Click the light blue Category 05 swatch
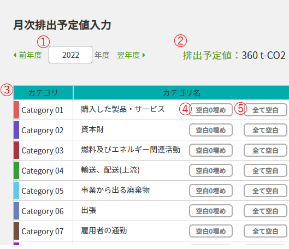Viewport: 289px width, 249px height. (16, 191)
